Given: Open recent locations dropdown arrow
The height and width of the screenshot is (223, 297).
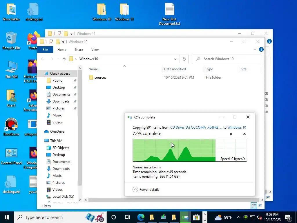Looking at the screenshot, I should (x=58, y=59).
